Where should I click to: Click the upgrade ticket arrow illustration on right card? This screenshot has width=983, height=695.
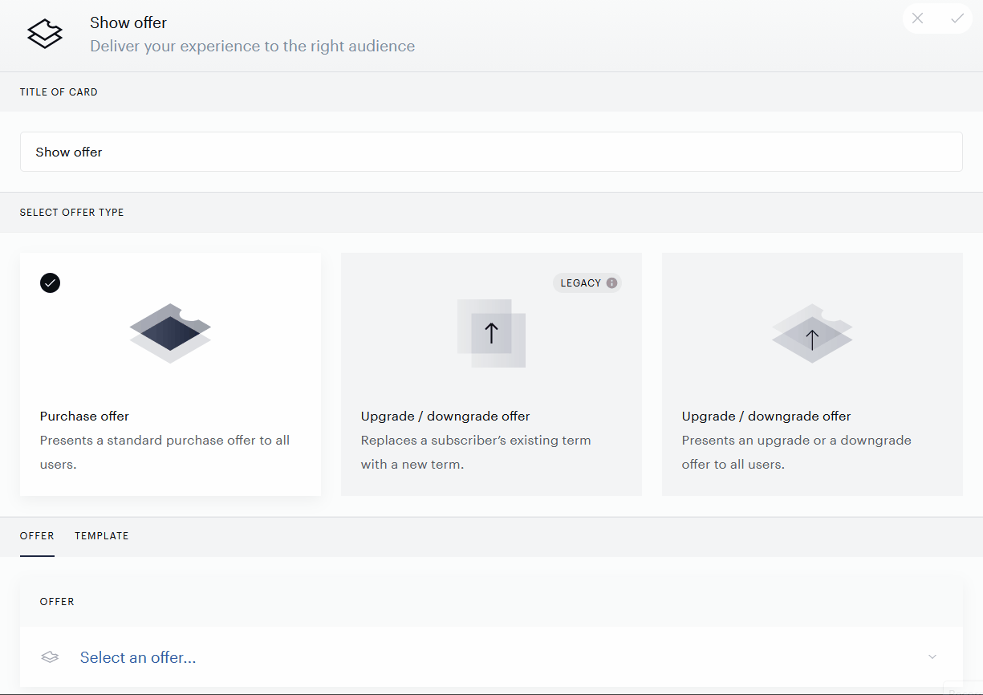coord(812,333)
